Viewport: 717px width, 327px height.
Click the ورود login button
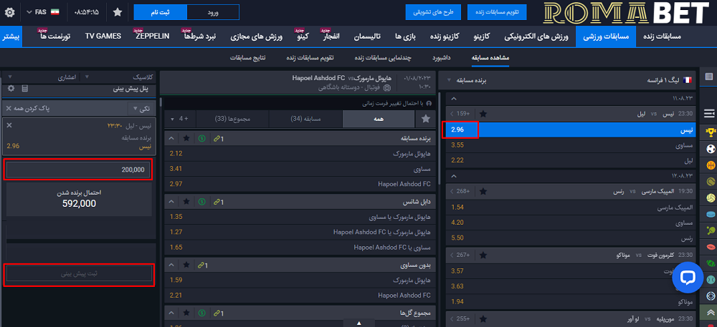coord(213,12)
